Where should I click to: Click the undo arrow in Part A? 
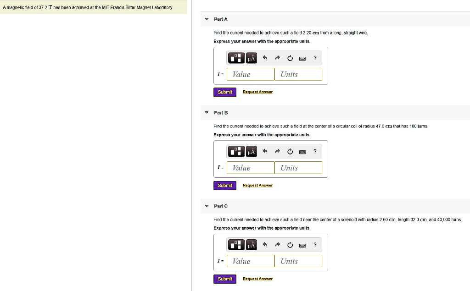tap(265, 58)
